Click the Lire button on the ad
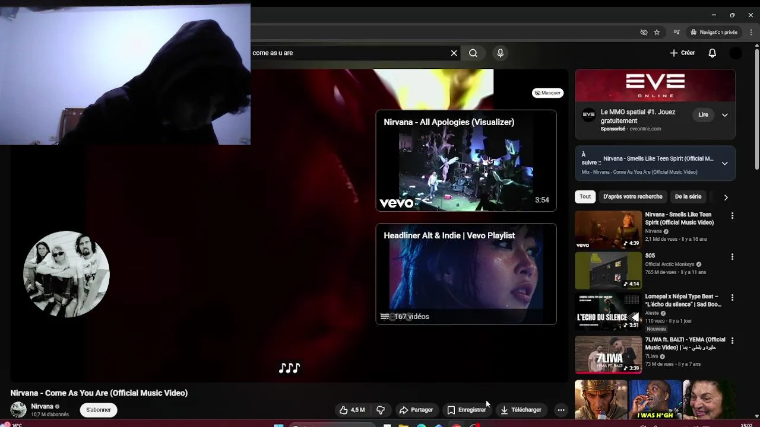Screen dimensions: 760x427 coord(703,115)
